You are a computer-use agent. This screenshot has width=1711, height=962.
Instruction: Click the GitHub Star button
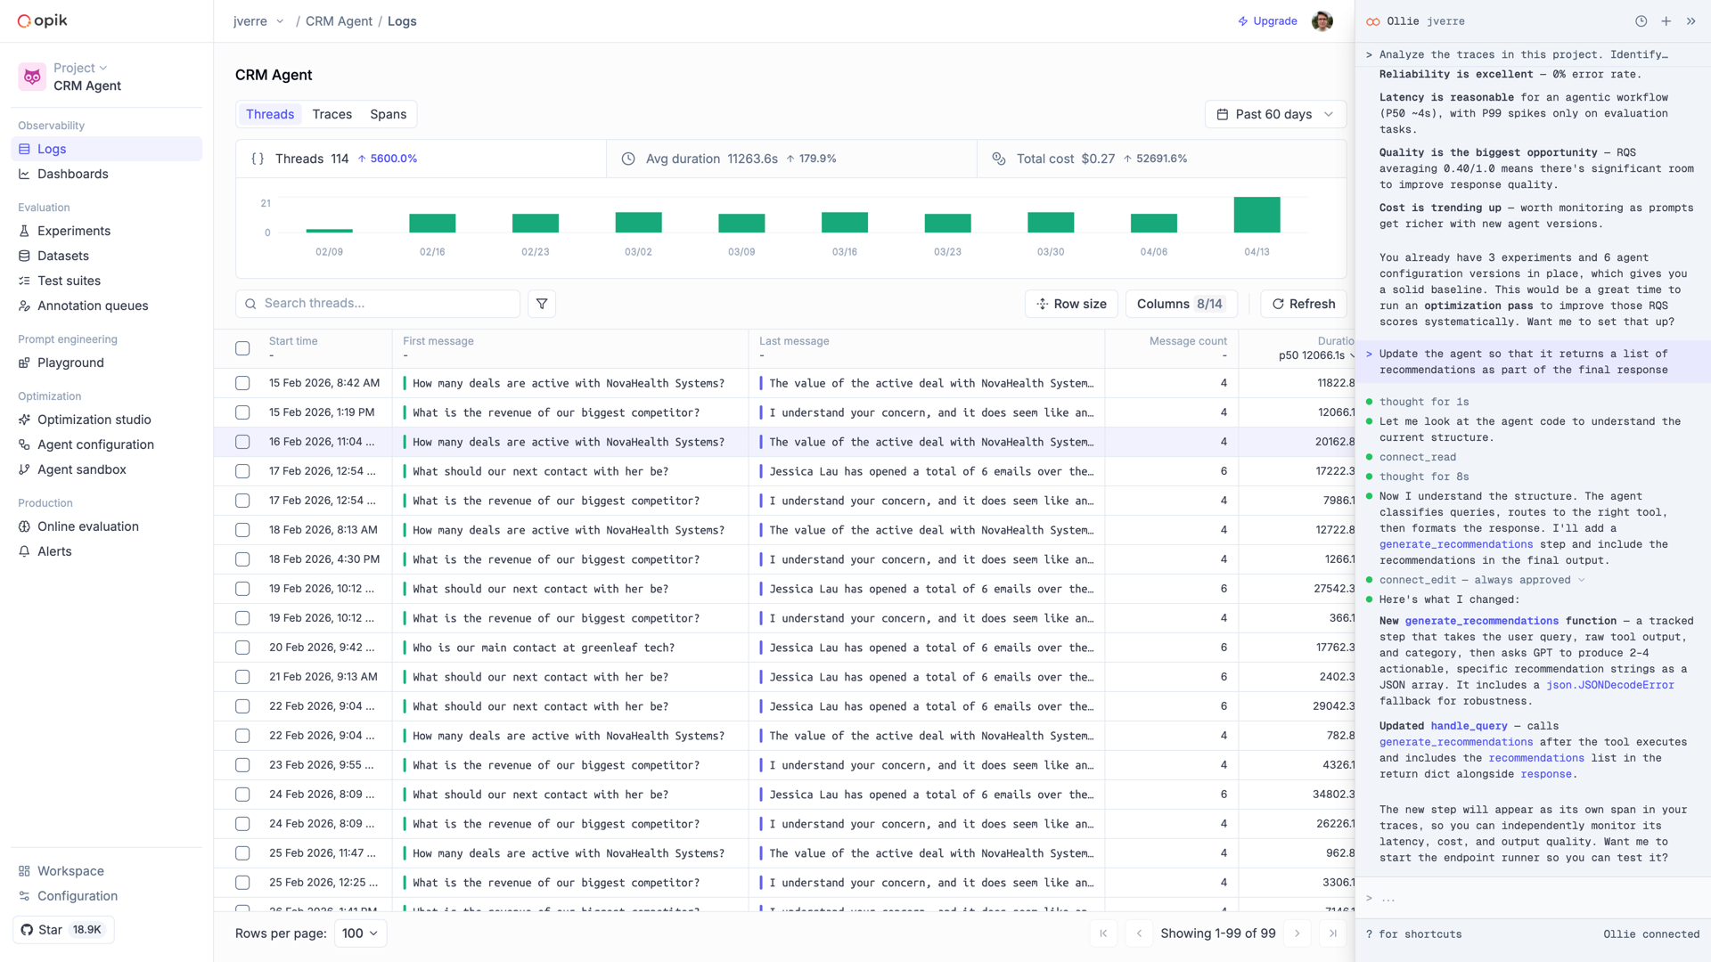coord(63,930)
